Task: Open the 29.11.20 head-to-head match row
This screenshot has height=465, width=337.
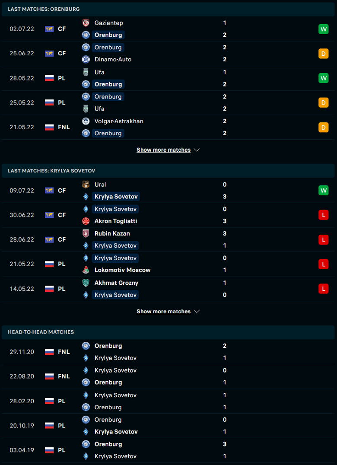Action: (x=168, y=352)
